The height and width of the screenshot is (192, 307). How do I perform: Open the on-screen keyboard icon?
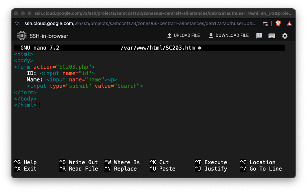(x=272, y=36)
